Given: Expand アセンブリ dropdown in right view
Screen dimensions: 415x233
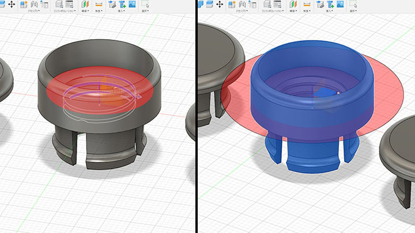Looking at the screenshot, I should point(242,11).
